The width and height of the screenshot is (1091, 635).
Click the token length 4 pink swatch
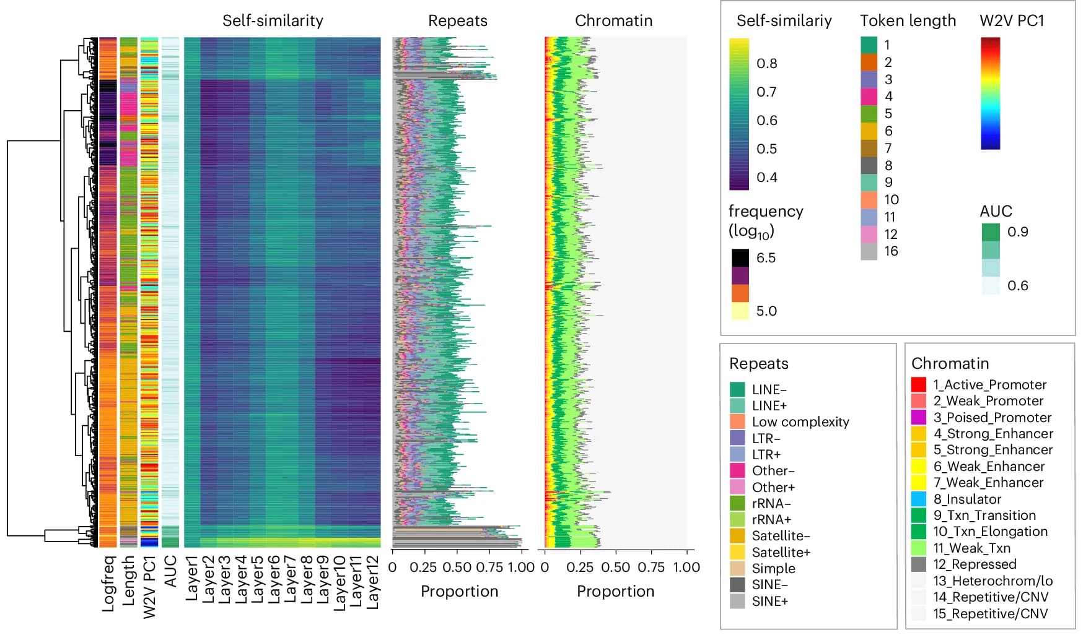pyautogui.click(x=869, y=97)
